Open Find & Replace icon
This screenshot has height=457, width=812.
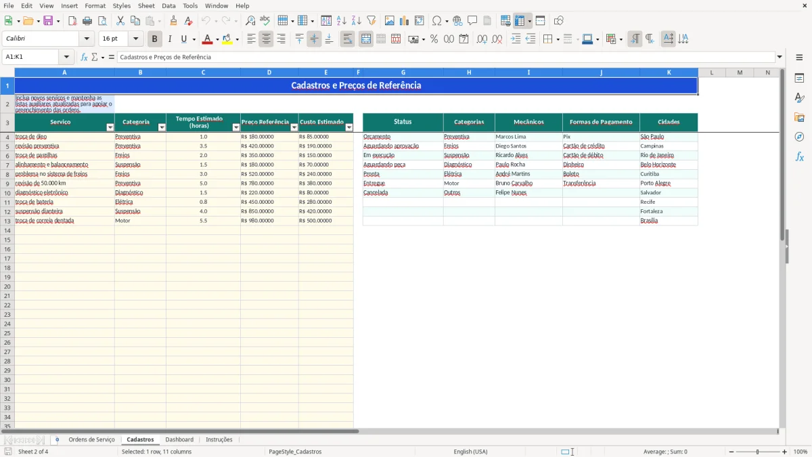tap(250, 21)
